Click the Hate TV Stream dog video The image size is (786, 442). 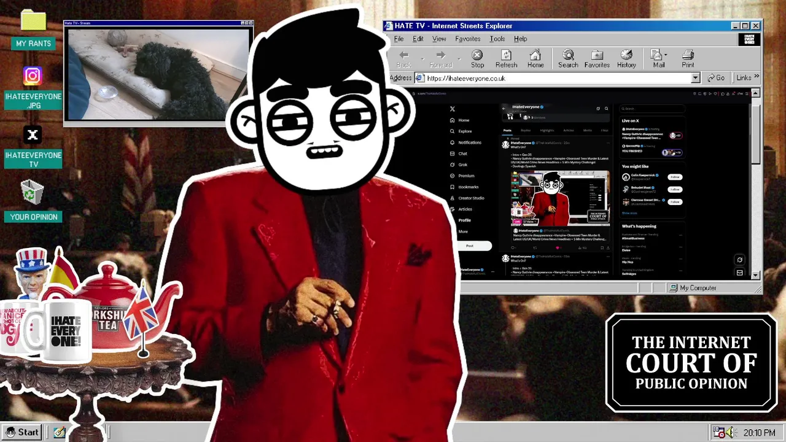(x=158, y=74)
